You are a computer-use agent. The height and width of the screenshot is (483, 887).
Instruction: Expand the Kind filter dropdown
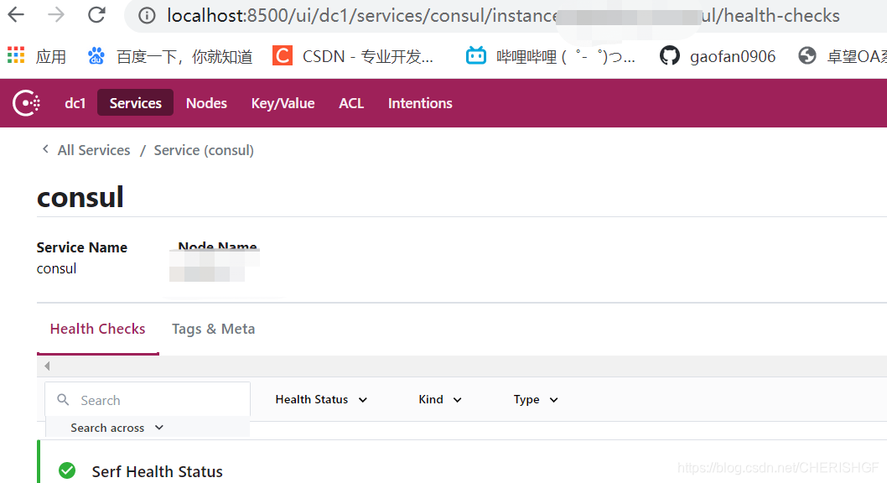pyautogui.click(x=438, y=399)
